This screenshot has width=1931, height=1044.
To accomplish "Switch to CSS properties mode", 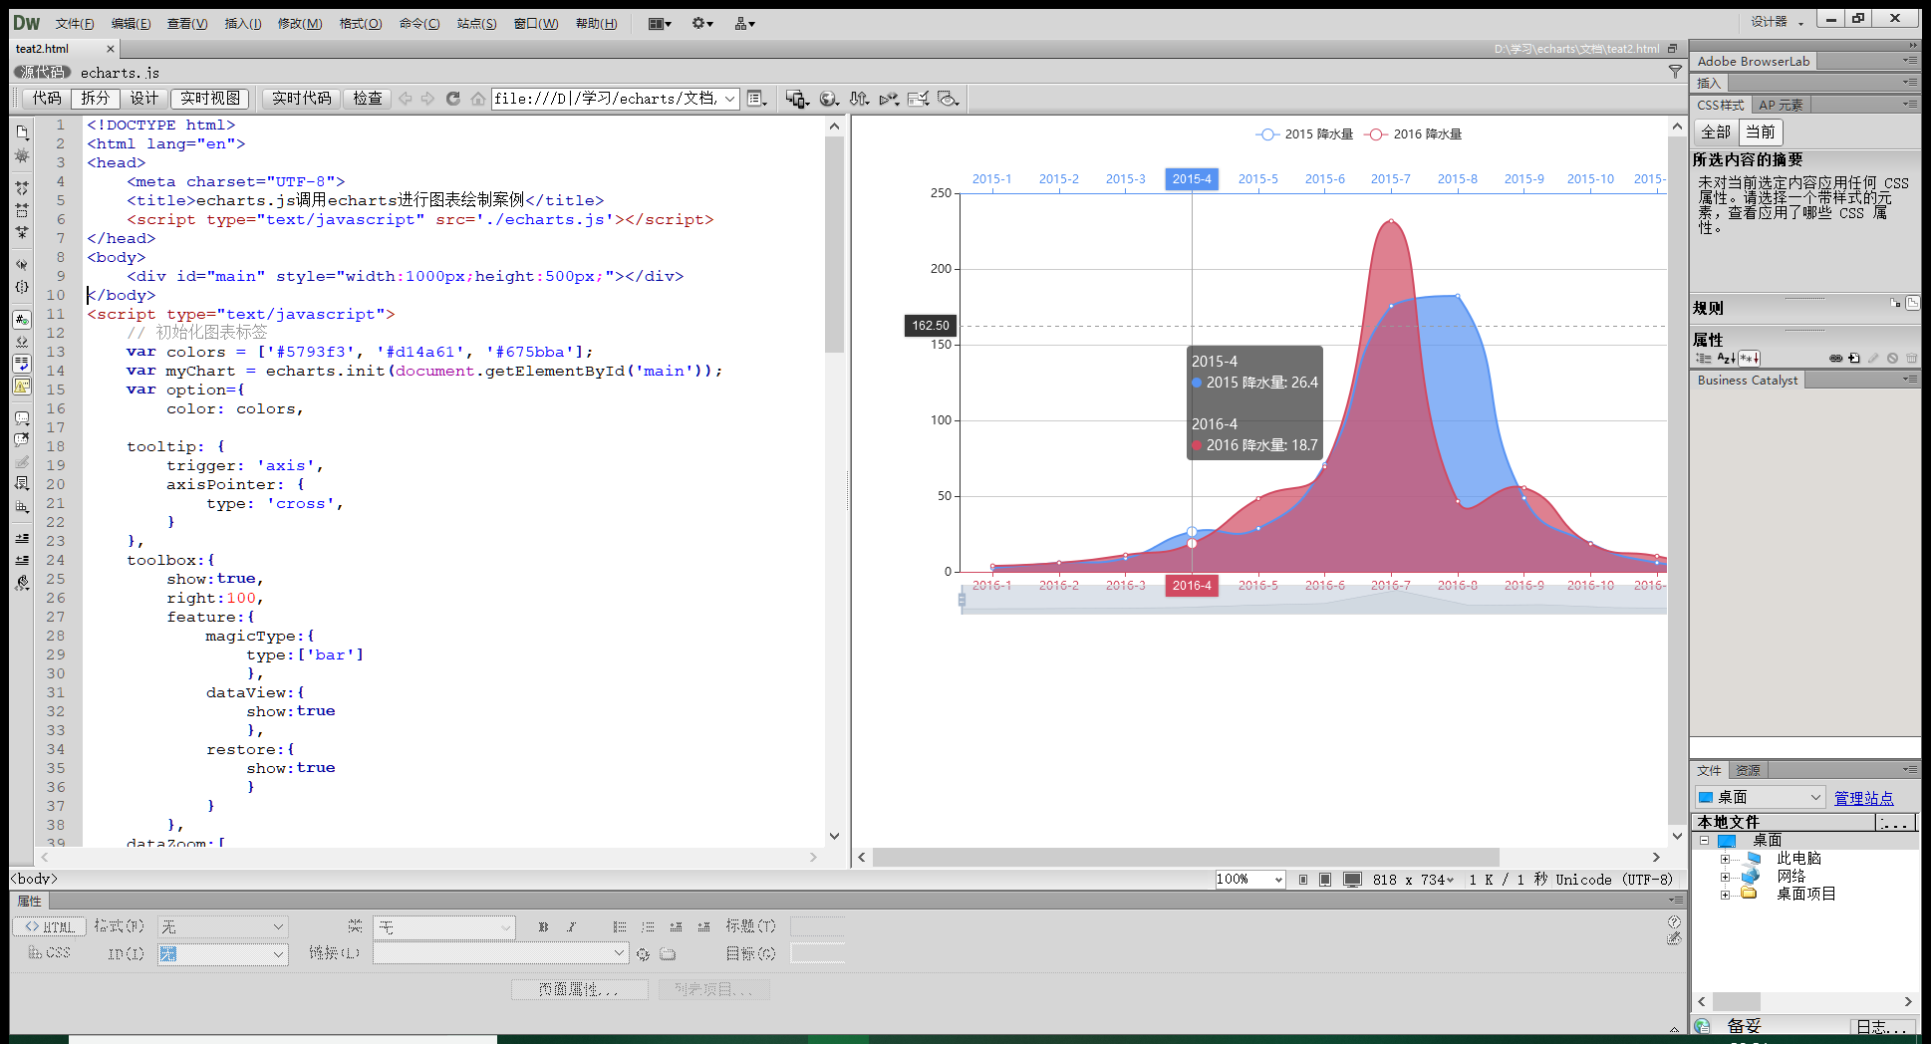I will click(x=50, y=952).
